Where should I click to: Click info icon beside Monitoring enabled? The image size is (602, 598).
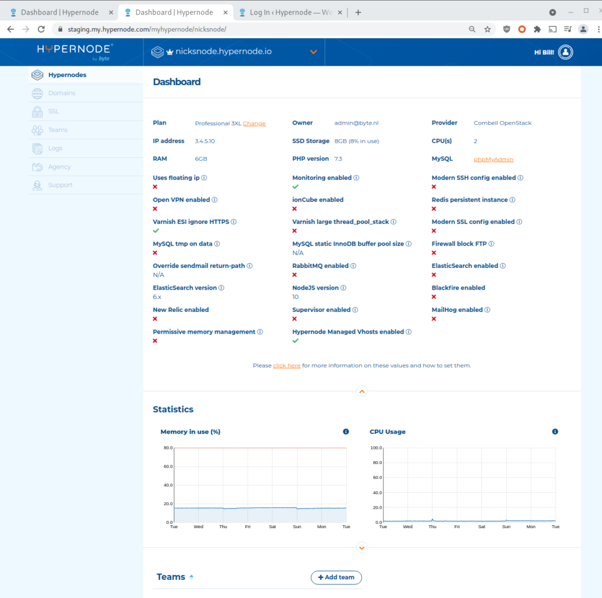[x=356, y=177]
